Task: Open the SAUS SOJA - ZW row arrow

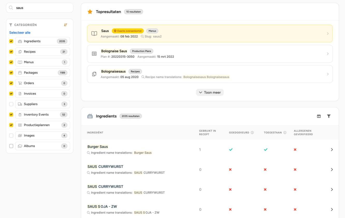Action: coord(332,209)
